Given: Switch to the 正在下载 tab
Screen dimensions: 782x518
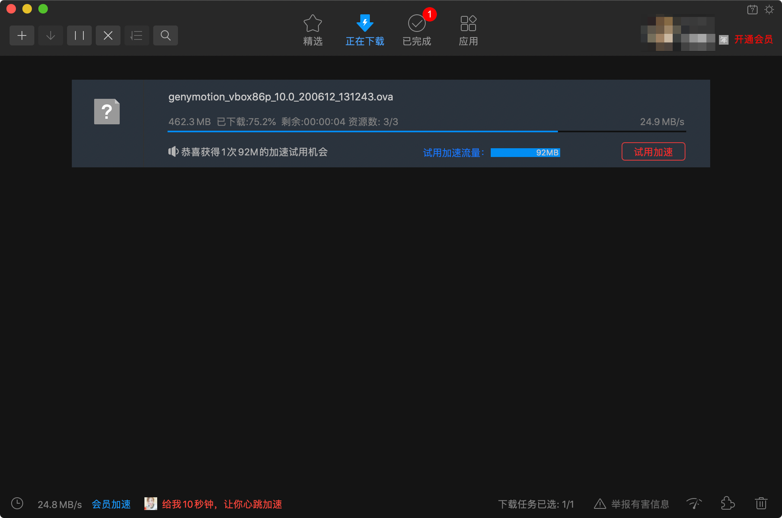Looking at the screenshot, I should (365, 30).
